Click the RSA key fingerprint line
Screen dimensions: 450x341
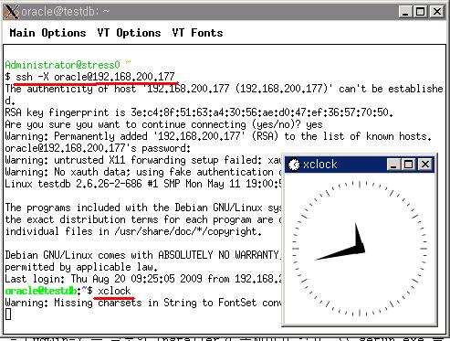tap(199, 112)
